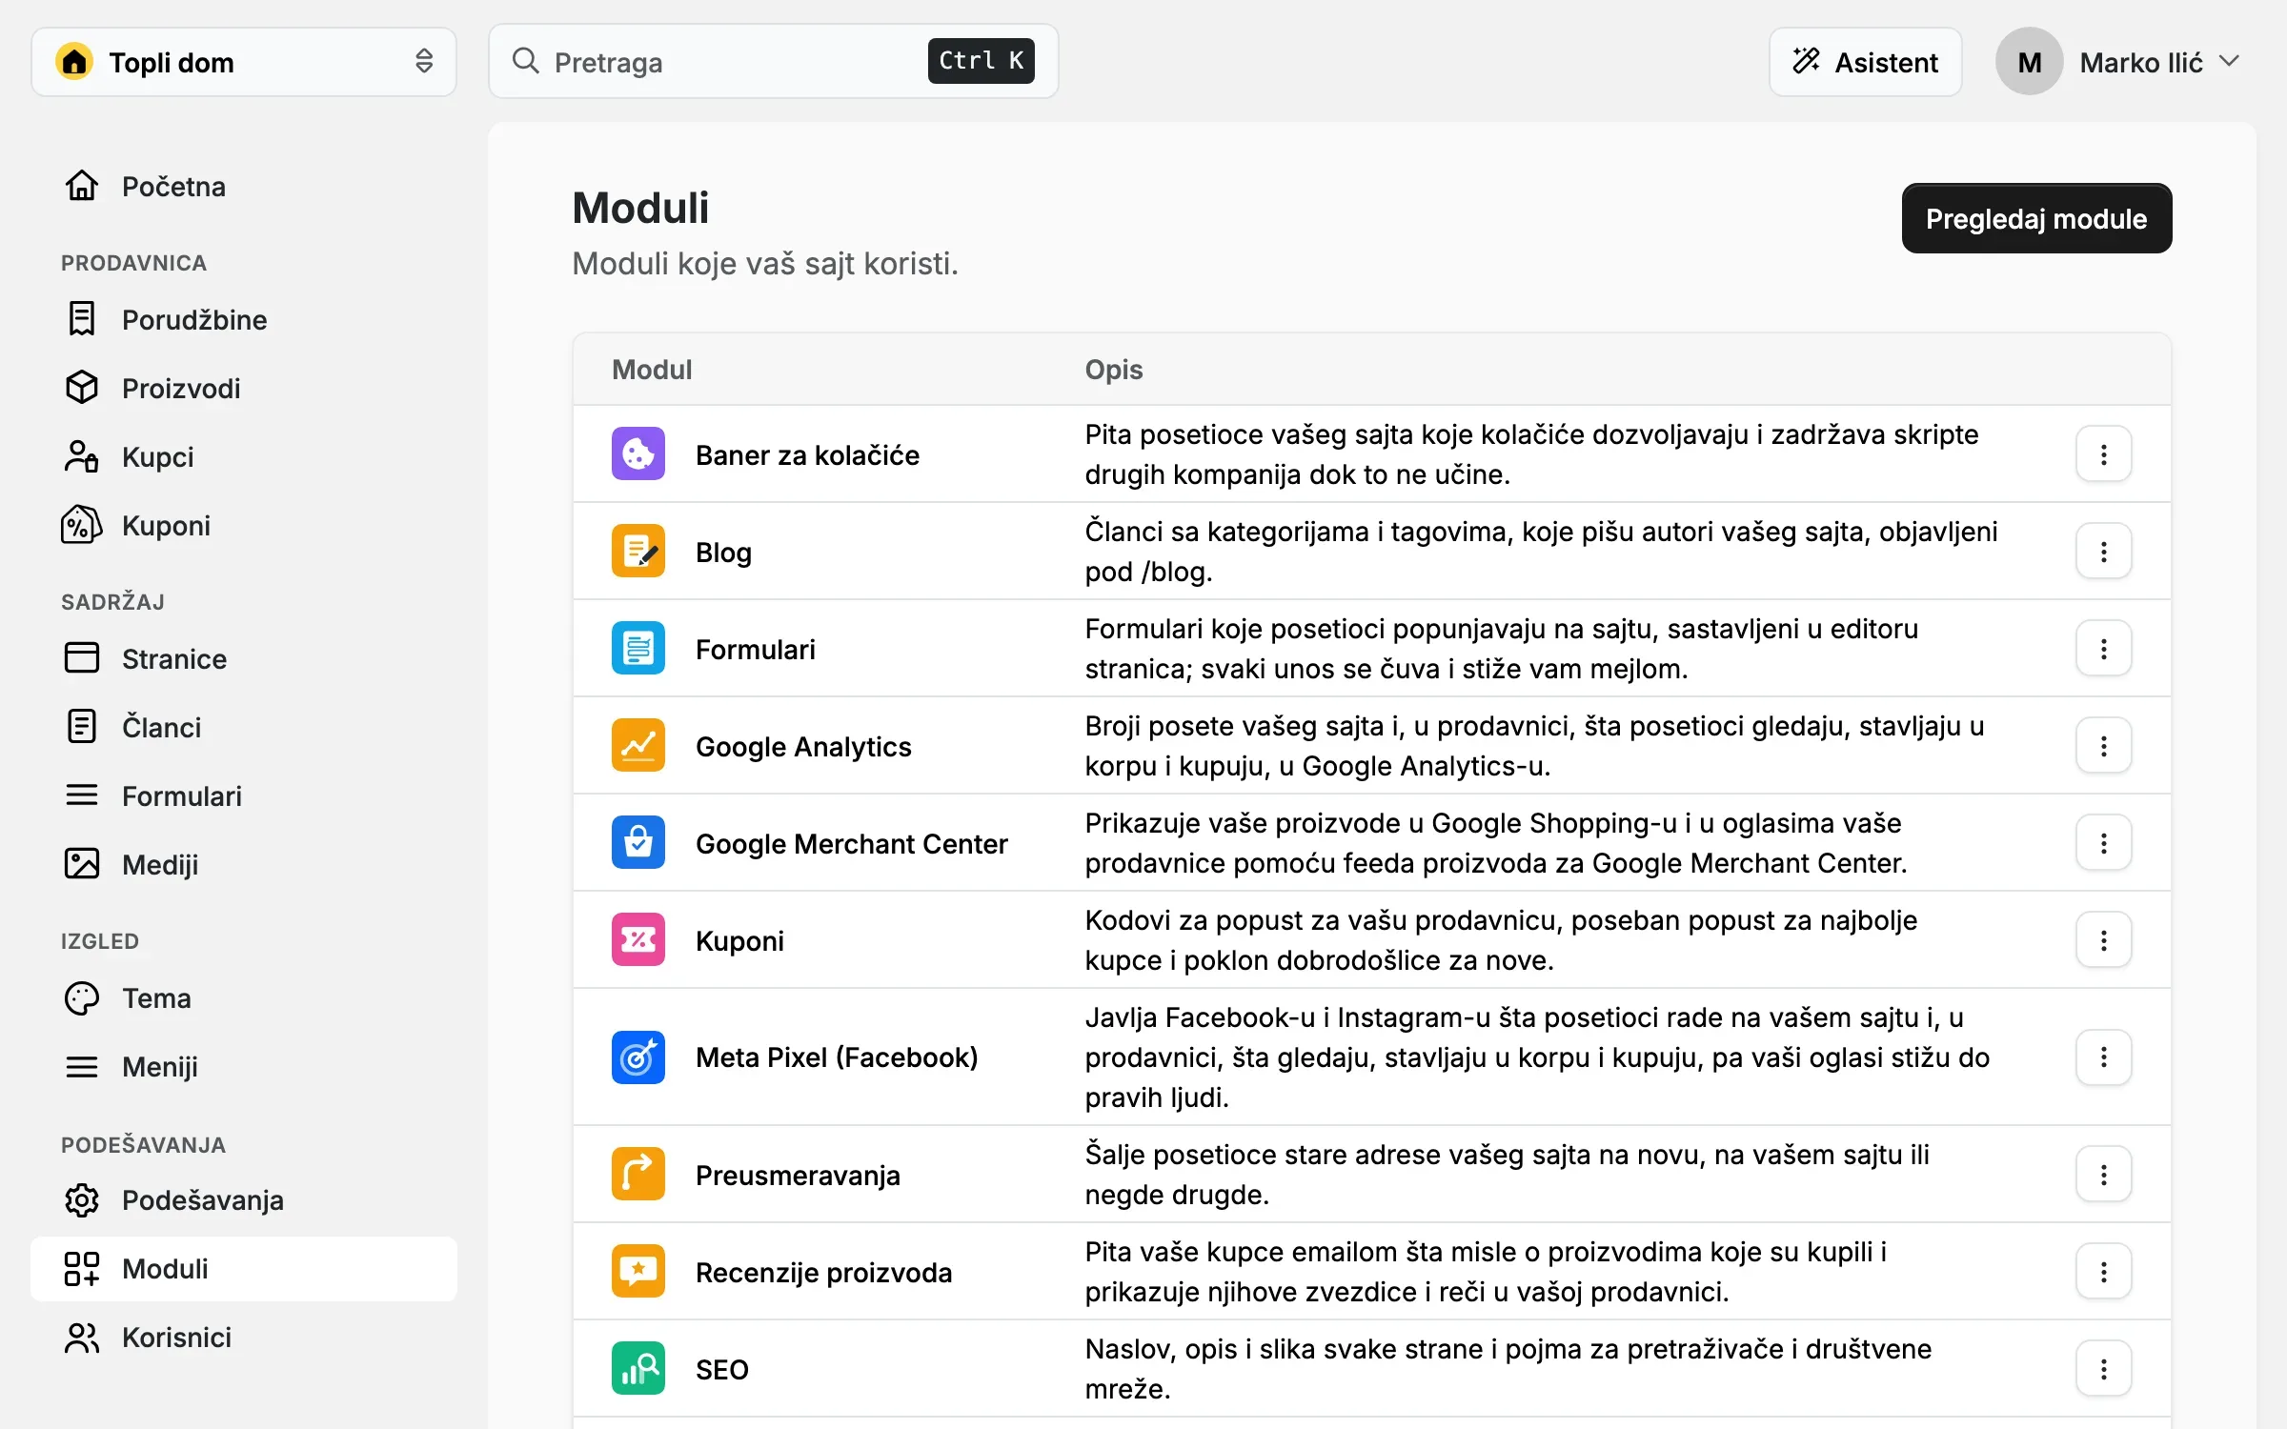Expand the Marko Ilić account chevron

click(2229, 62)
